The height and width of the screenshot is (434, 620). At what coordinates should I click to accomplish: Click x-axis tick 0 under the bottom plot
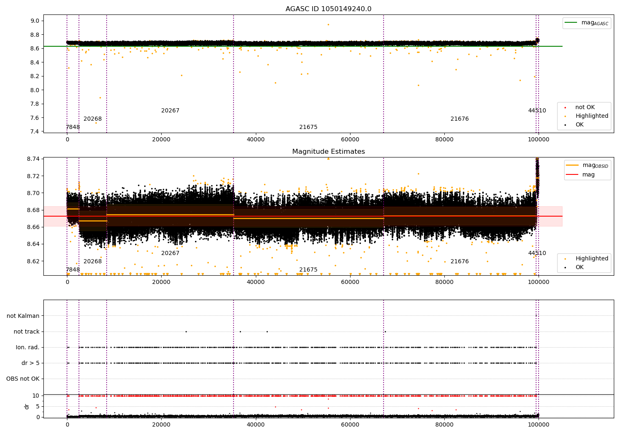(x=67, y=424)
